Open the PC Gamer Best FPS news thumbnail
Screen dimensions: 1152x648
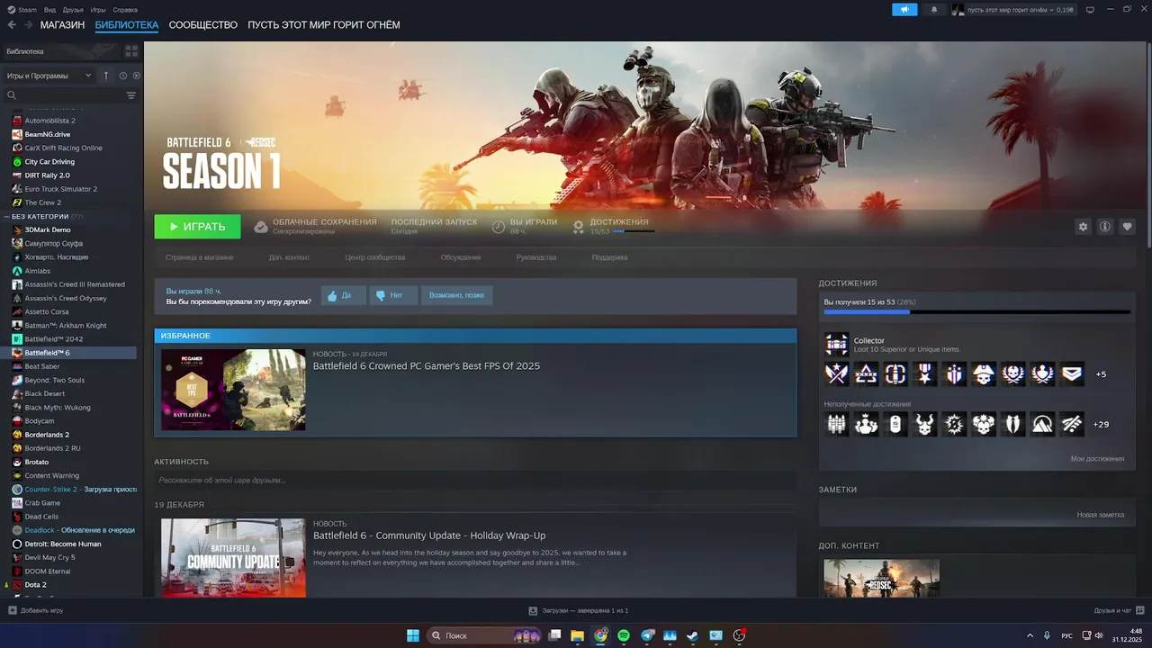pos(233,390)
